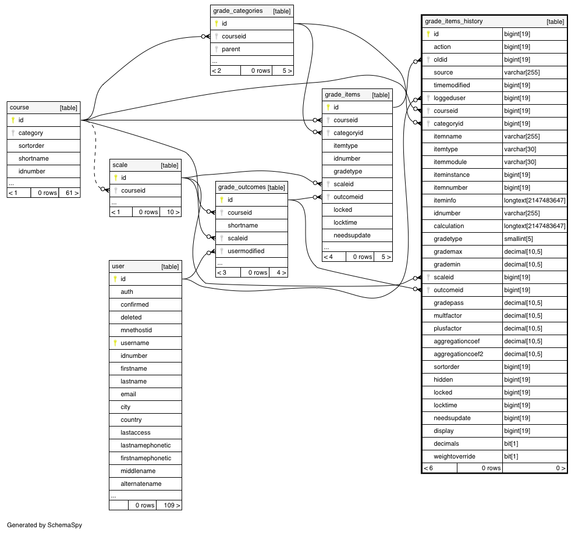Click gray key icon beside categoryid in grade_items_history
575x533 pixels.
pyautogui.click(x=428, y=123)
